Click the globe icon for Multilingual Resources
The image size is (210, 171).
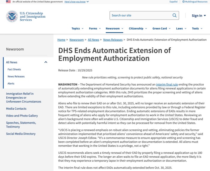(x=184, y=2)
